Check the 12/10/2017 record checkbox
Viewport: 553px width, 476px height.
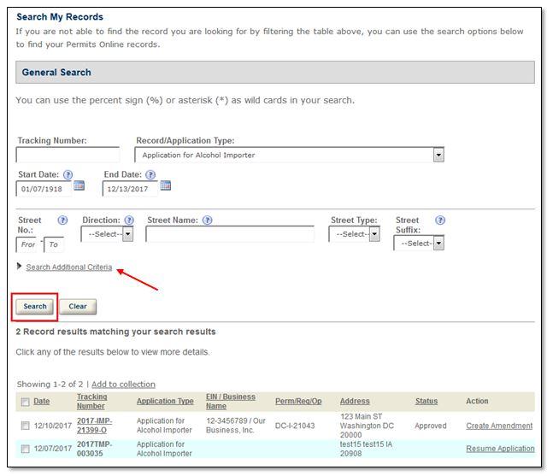[x=25, y=426]
